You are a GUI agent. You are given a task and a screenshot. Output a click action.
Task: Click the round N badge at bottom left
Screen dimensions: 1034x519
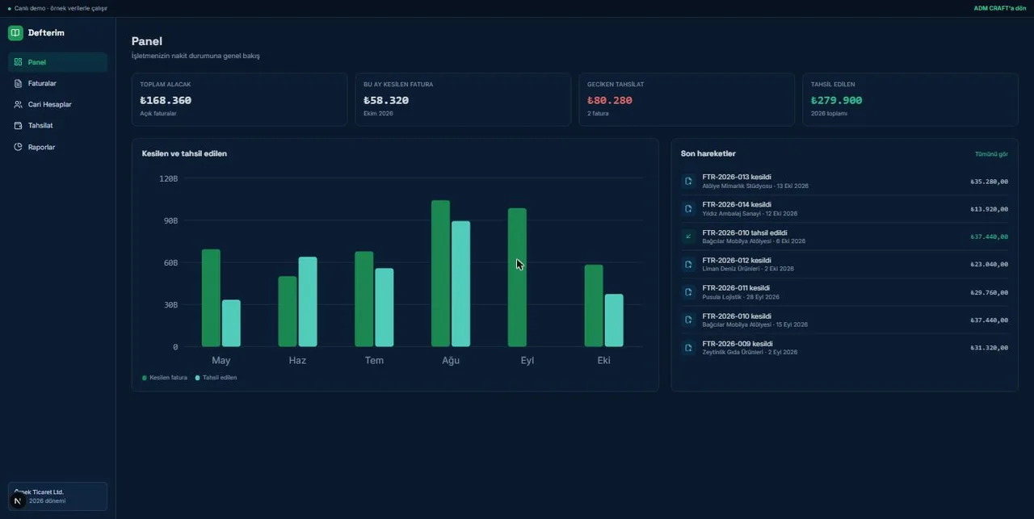[x=18, y=501]
